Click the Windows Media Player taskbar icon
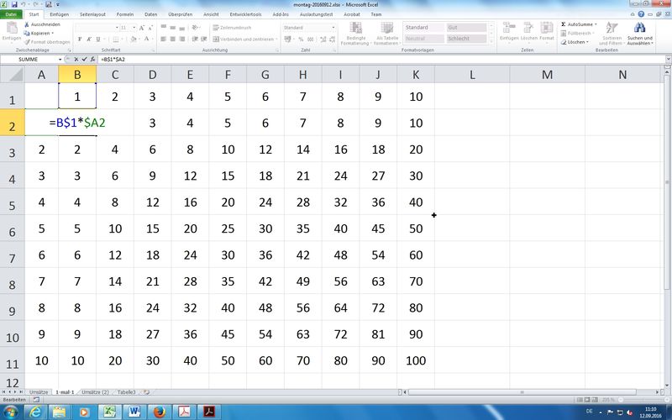Screen dimensions: 672x420 point(84,412)
